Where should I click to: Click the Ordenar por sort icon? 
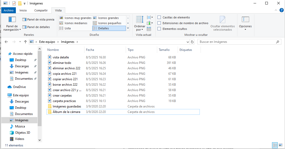click(140, 20)
